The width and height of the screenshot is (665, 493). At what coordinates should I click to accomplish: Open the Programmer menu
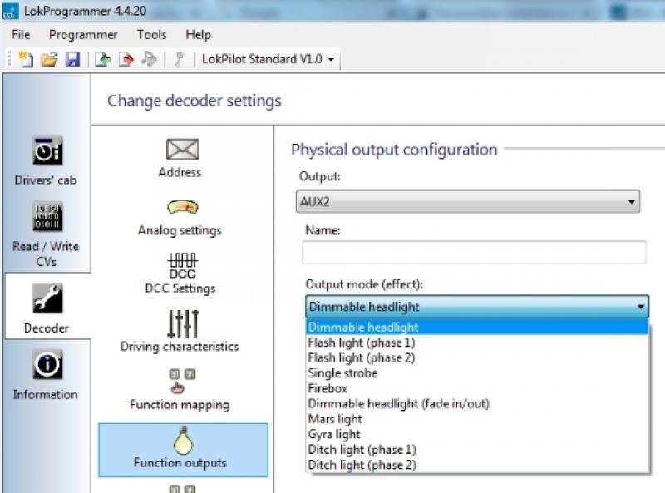coord(83,34)
